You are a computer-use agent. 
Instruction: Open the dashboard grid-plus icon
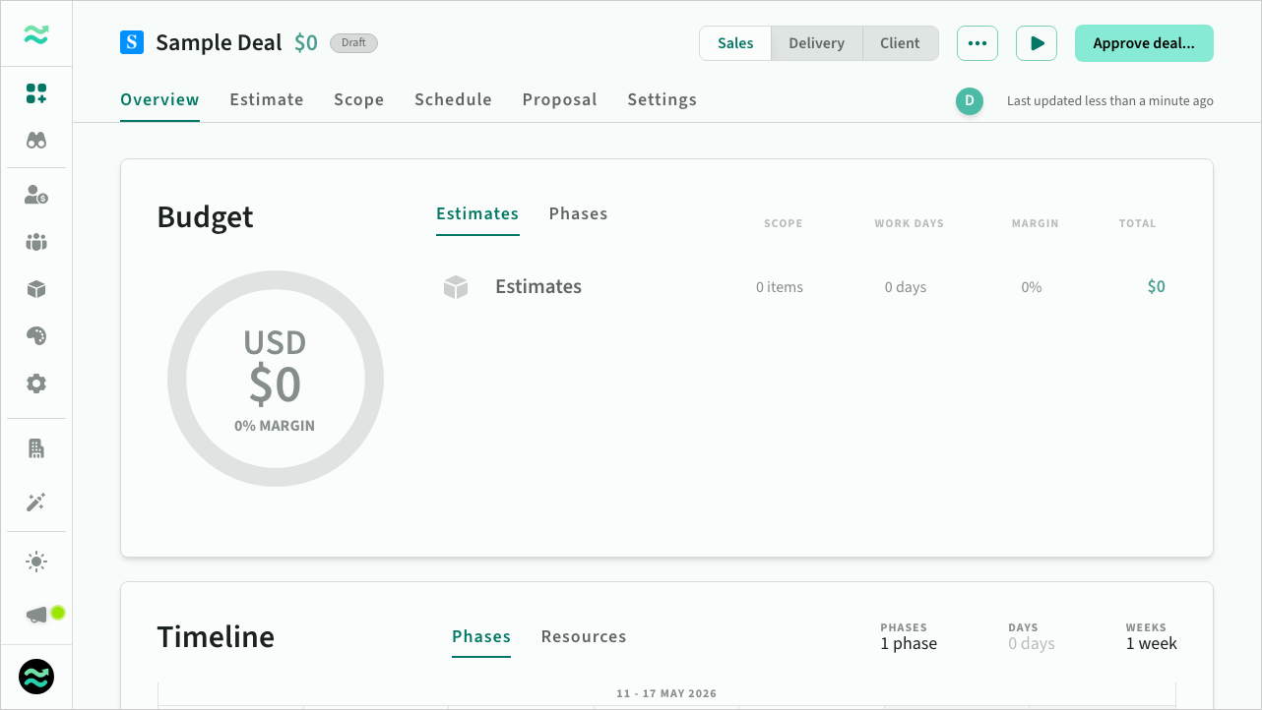click(x=36, y=93)
